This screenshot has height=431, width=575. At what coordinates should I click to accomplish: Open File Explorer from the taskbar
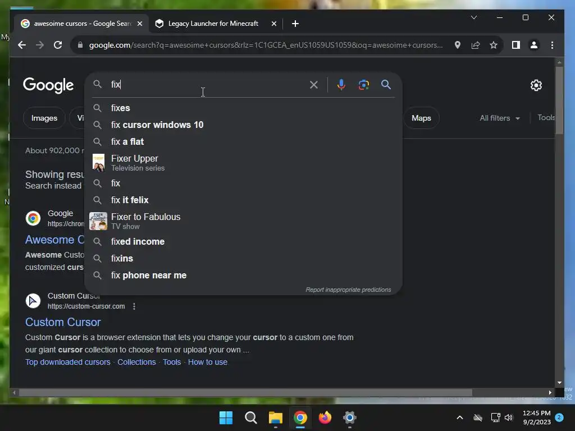[x=275, y=418]
